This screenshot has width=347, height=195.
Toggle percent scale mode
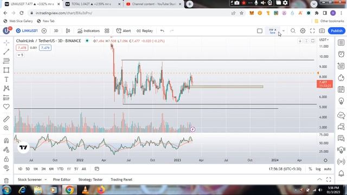click(310, 169)
